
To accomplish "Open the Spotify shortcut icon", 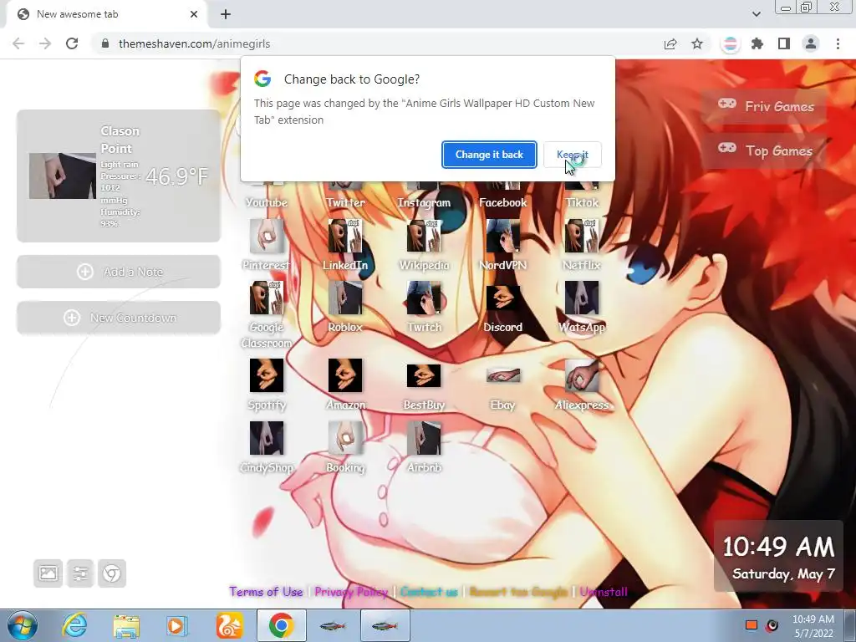I will [x=267, y=375].
